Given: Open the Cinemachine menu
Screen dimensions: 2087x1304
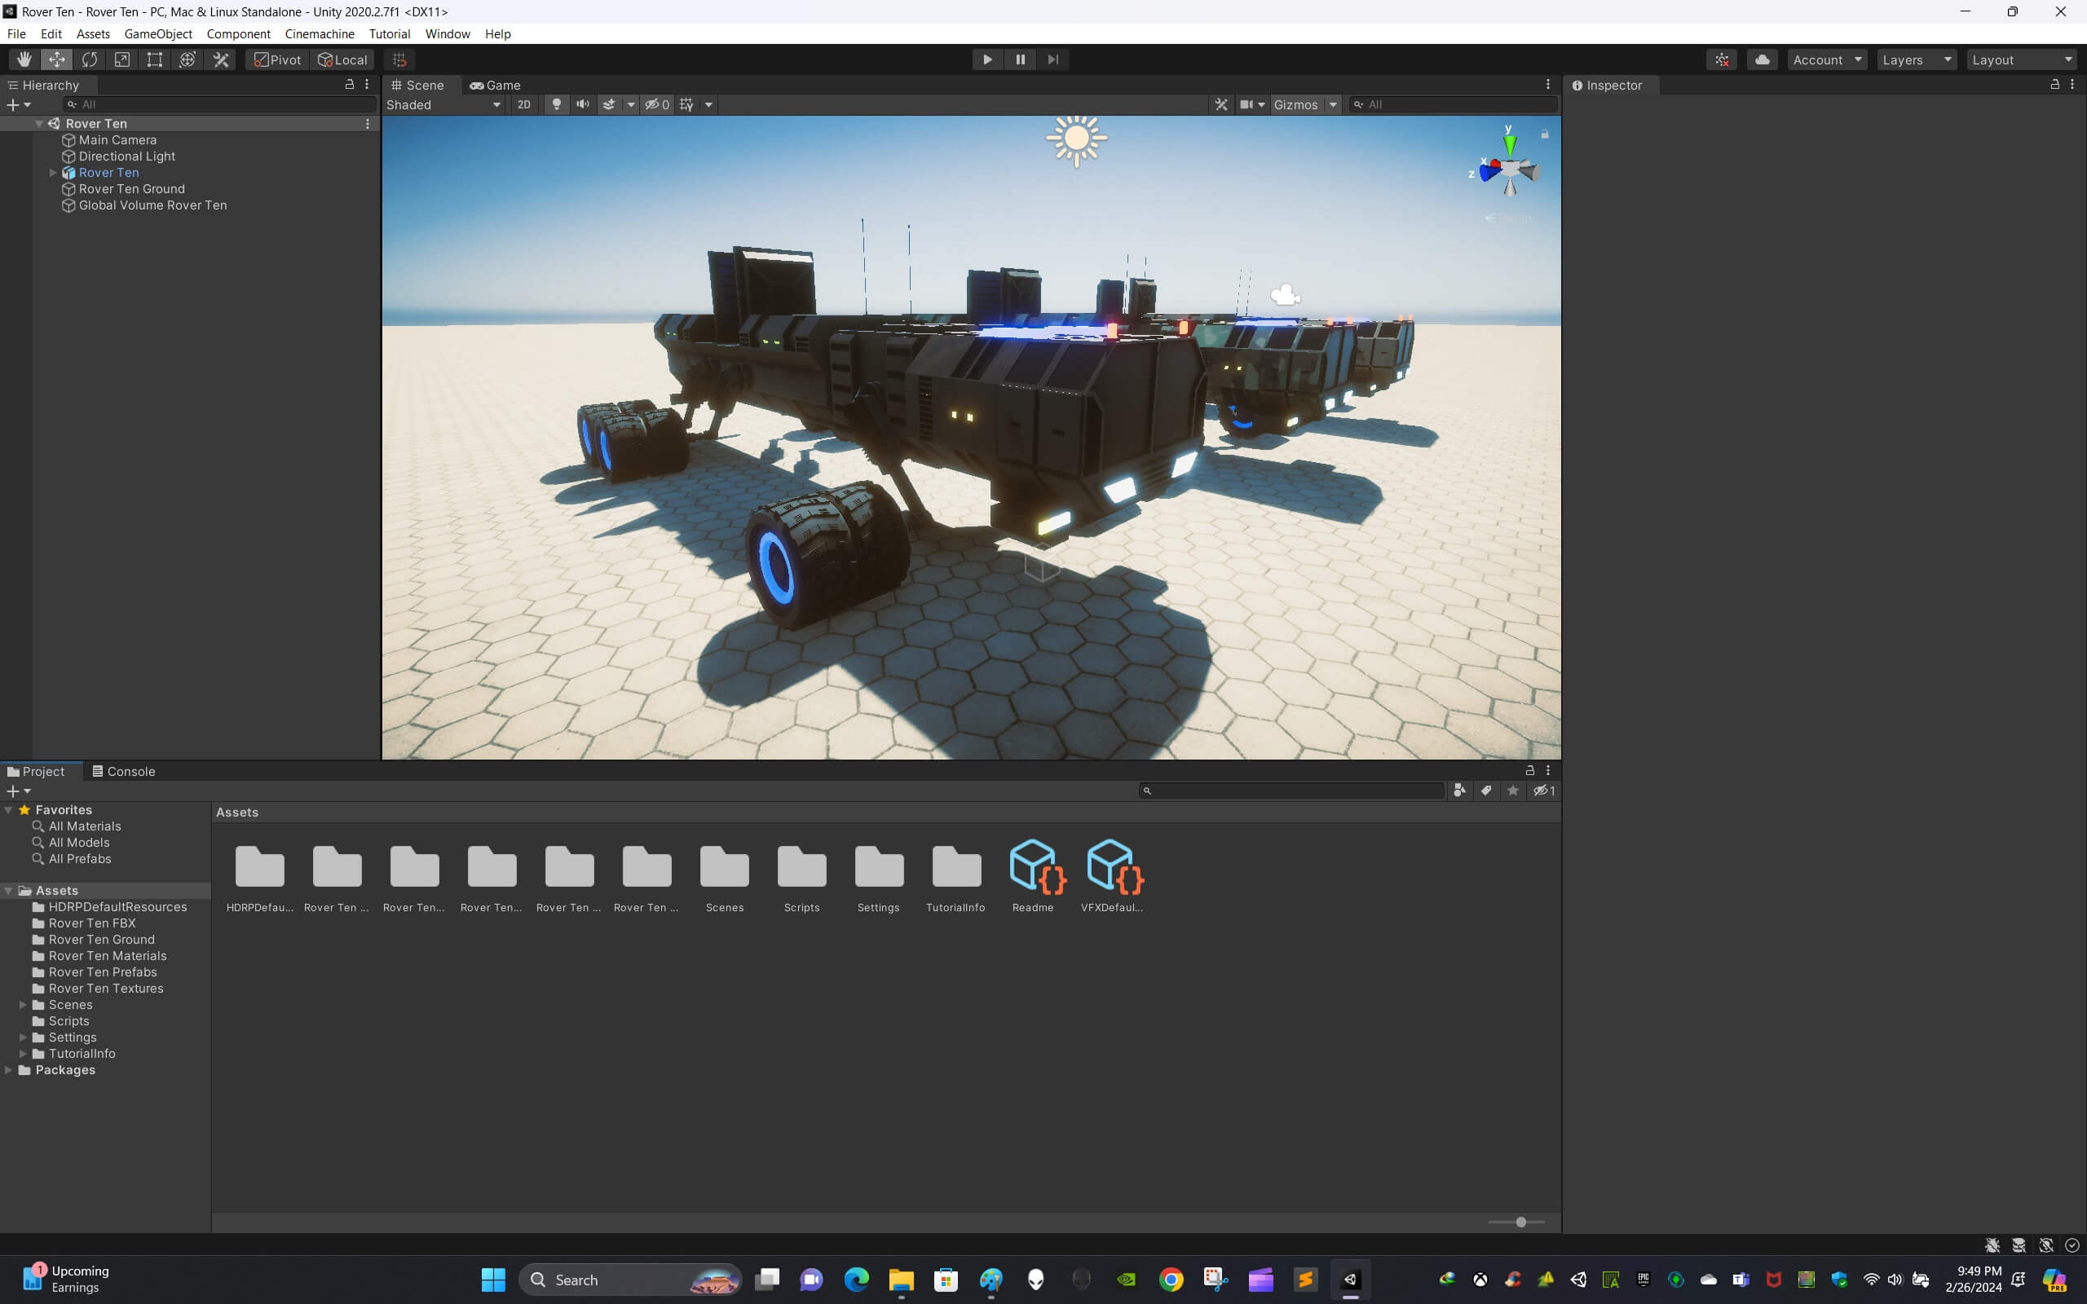Looking at the screenshot, I should click(x=319, y=33).
